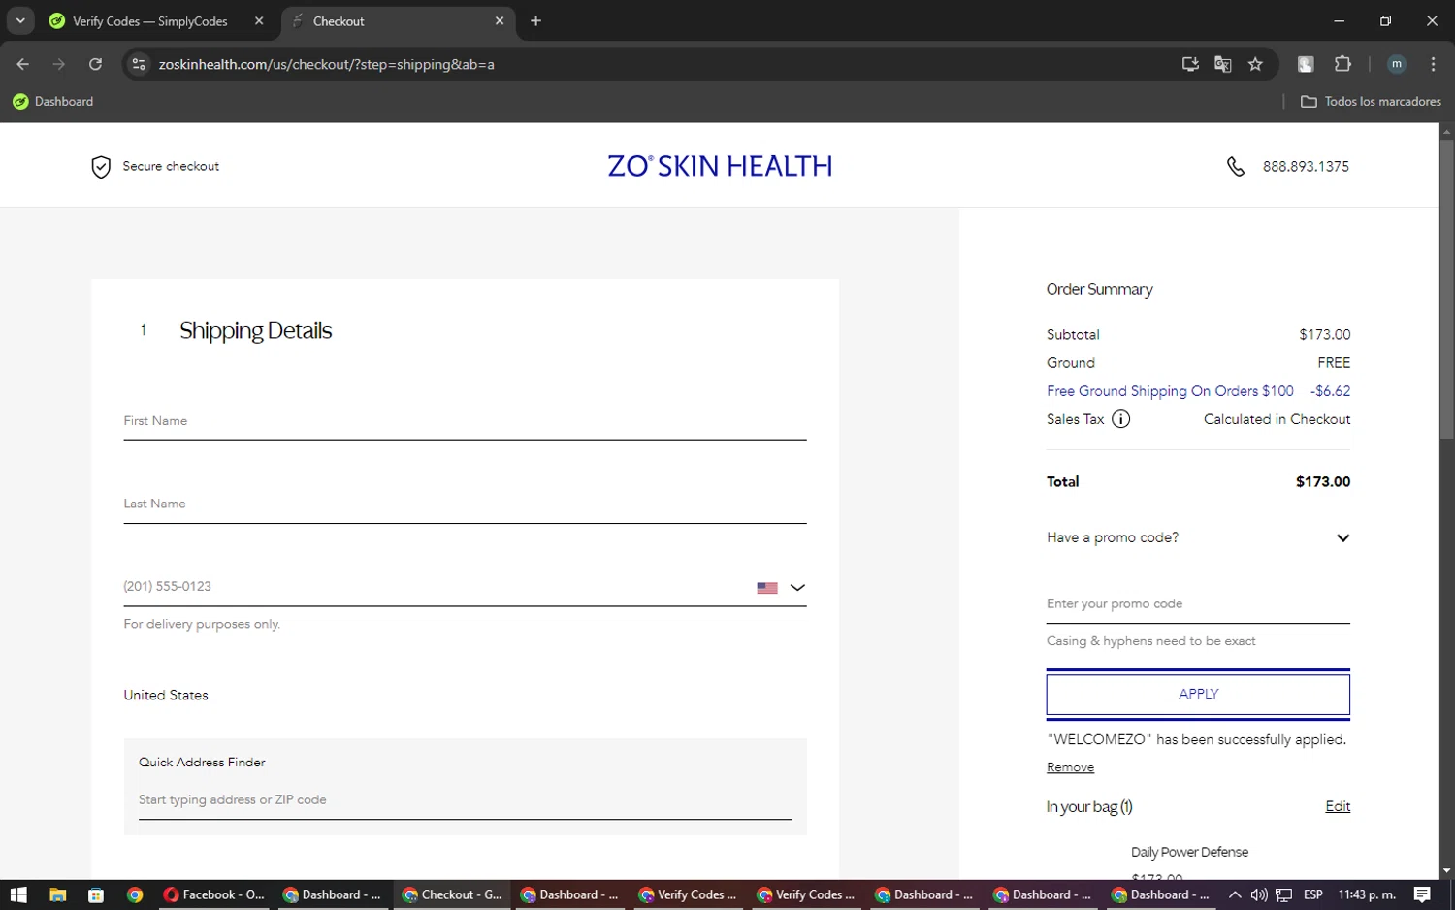
Task: Click the Quick Address Finder input
Action: pos(465,800)
